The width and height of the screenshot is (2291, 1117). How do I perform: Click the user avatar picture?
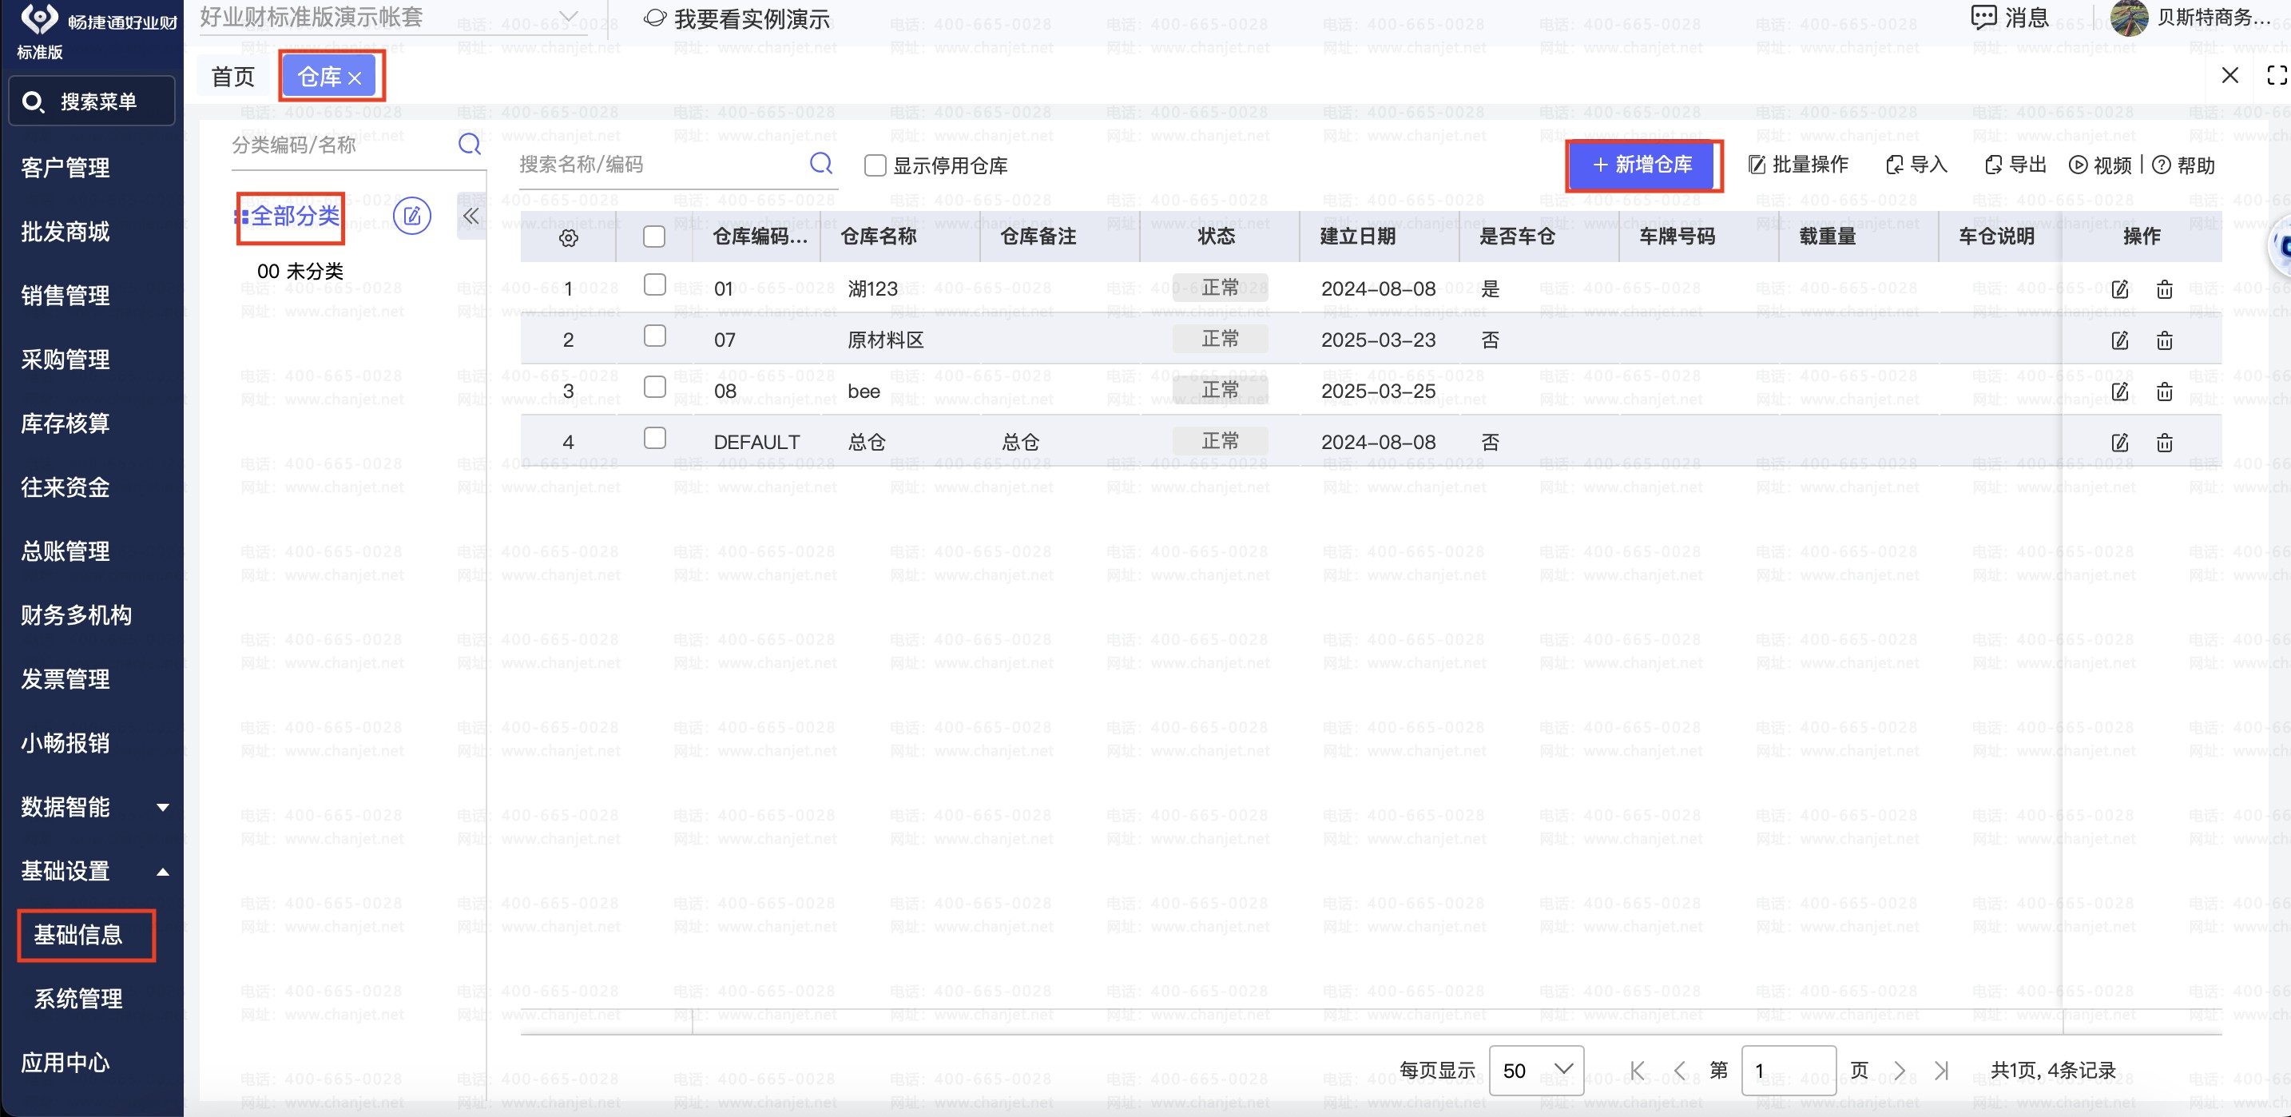click(x=2129, y=18)
